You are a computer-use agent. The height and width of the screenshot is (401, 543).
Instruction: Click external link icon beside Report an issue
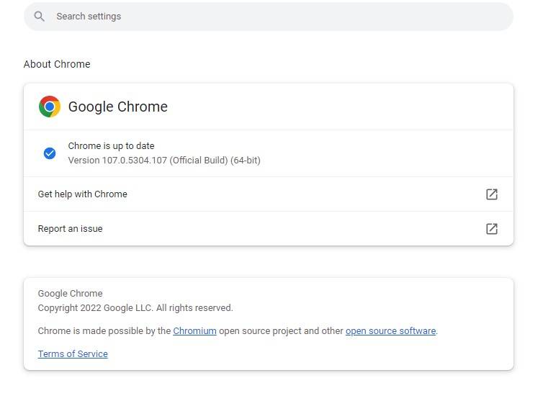point(492,229)
